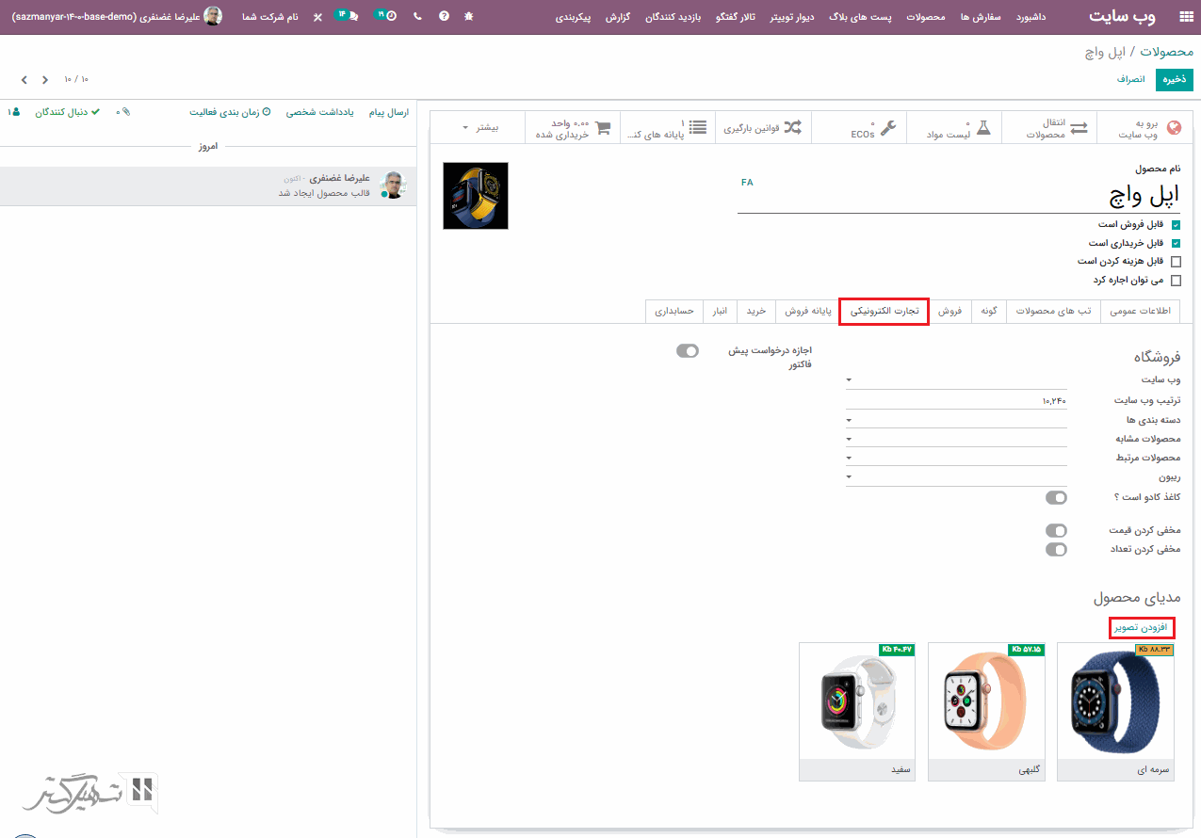Select the 'تجارت الکترونیکی' tab

click(x=885, y=311)
